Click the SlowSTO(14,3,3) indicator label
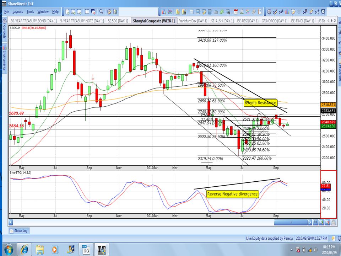 (21, 172)
